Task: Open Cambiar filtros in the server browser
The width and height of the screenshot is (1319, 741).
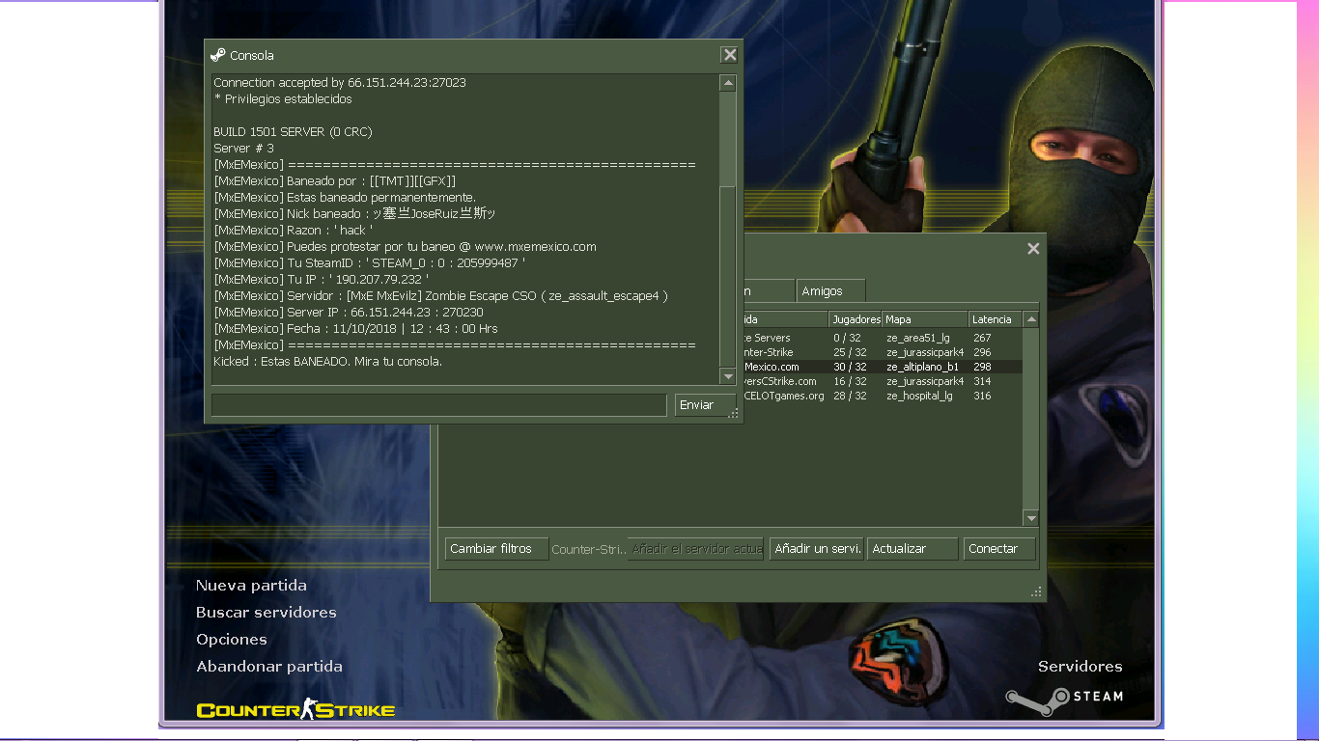Action: click(x=496, y=549)
